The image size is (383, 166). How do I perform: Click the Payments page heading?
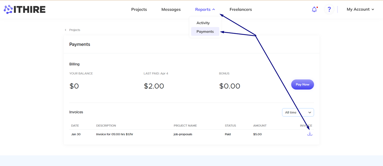click(80, 44)
